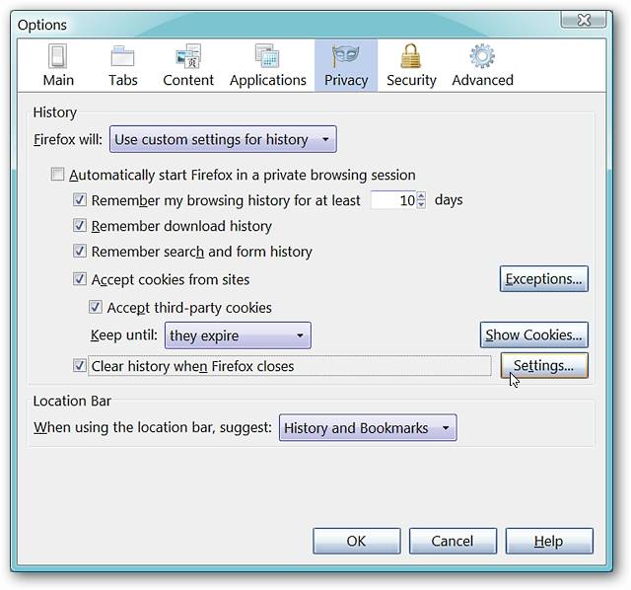Click the Show Cookies button
This screenshot has width=631, height=590.
(x=534, y=334)
